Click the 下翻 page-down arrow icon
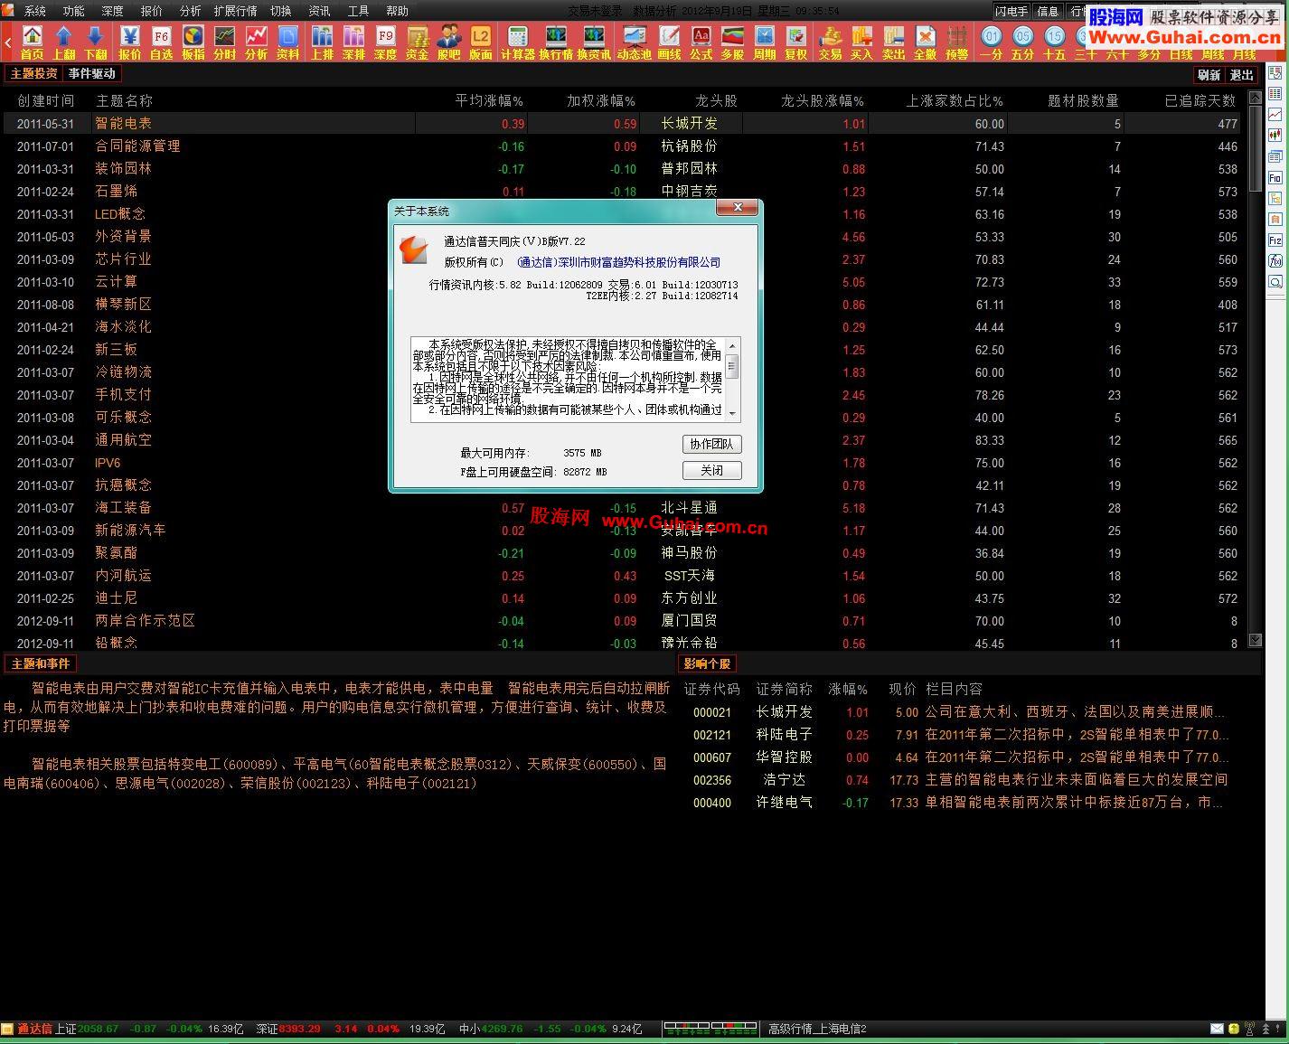 click(95, 42)
